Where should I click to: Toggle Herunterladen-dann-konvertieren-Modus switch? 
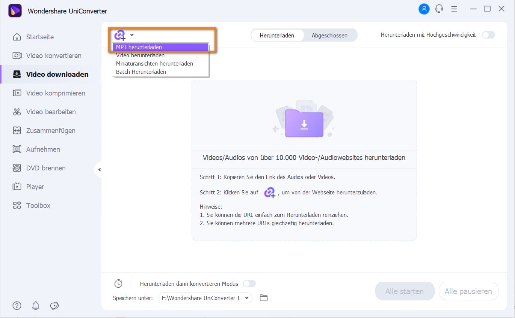click(x=249, y=284)
